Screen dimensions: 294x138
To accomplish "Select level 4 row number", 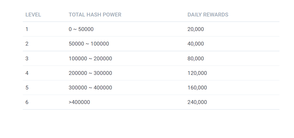I will click(x=27, y=73).
